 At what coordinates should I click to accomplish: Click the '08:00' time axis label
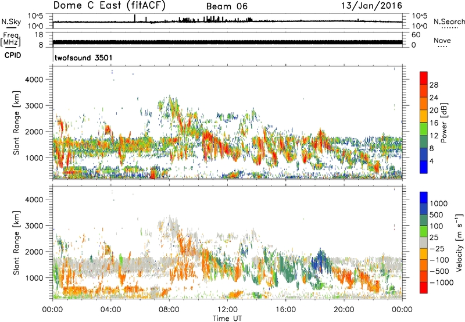[x=169, y=310]
